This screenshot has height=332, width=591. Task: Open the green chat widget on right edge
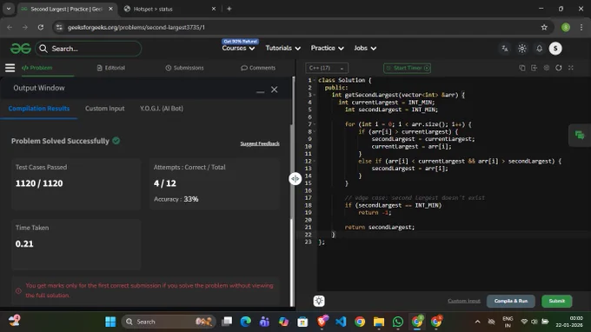[580, 135]
